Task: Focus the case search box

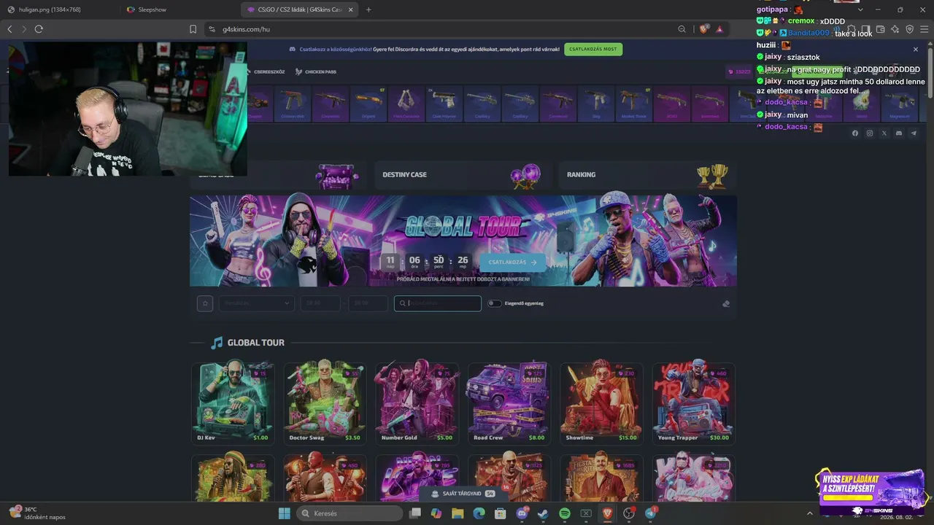Action: pyautogui.click(x=438, y=303)
